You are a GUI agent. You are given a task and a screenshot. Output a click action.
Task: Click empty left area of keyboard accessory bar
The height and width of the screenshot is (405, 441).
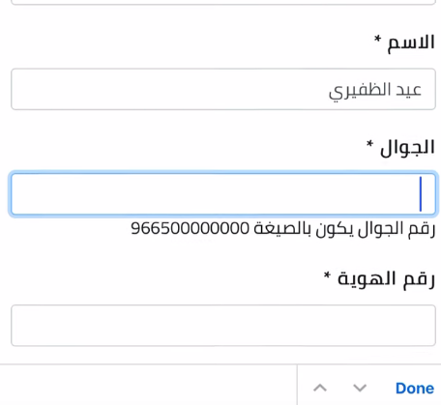point(148,385)
